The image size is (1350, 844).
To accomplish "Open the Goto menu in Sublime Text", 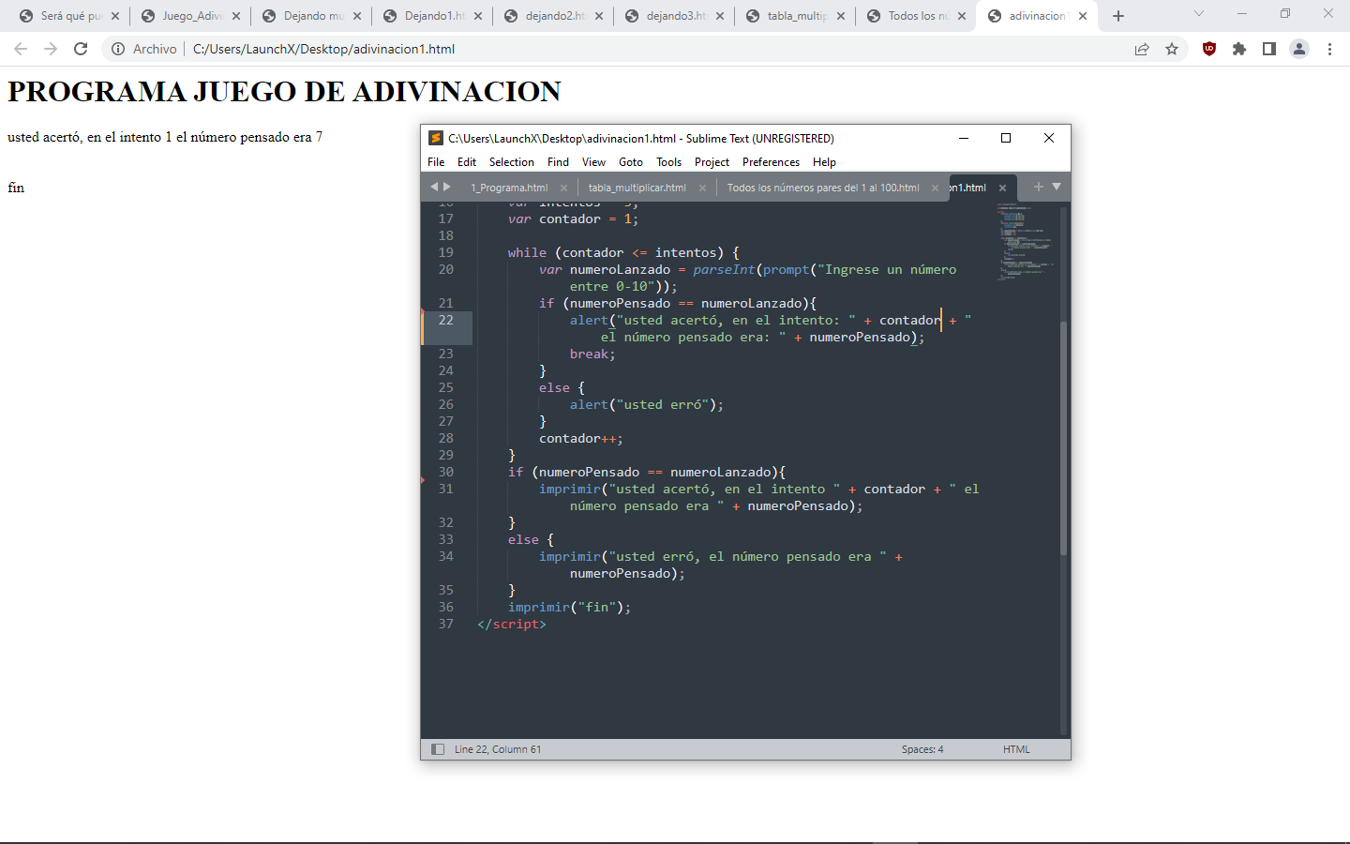I will click(x=631, y=162).
